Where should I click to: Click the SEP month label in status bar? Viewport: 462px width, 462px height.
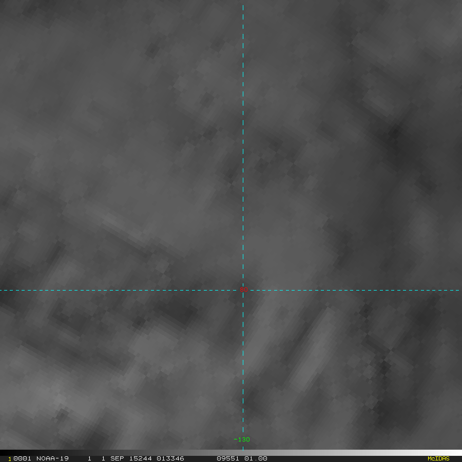pos(118,458)
